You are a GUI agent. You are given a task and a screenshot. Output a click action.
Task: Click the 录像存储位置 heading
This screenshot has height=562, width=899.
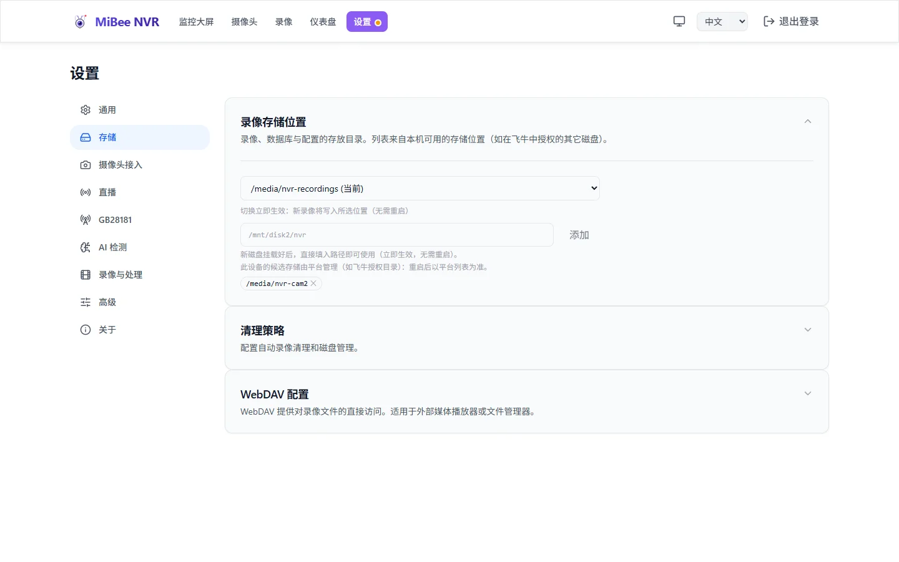coord(273,122)
